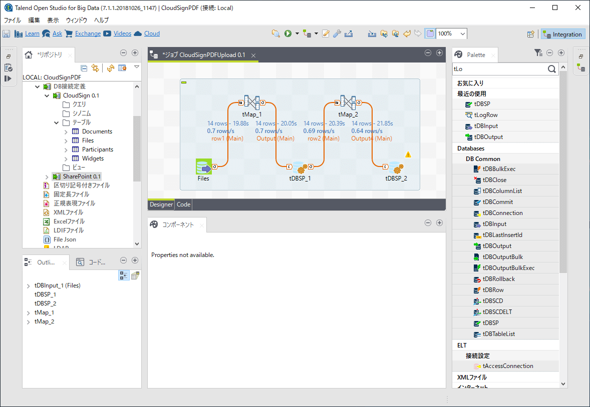Open the 100% zoom dropdown
Screen dimensions: 590x407
(x=462, y=33)
